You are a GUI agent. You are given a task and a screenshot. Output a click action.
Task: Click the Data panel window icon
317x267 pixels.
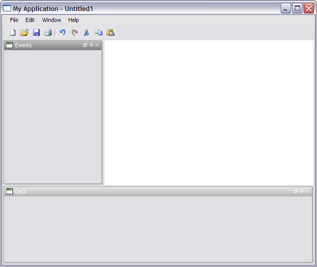(x=9, y=191)
